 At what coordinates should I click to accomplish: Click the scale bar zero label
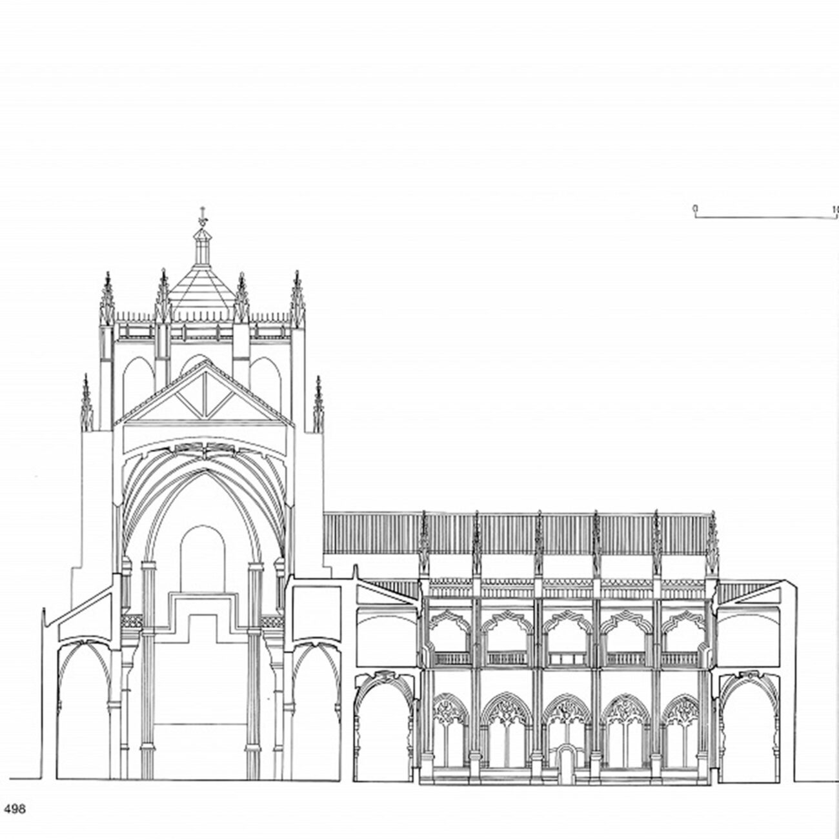pos(695,208)
